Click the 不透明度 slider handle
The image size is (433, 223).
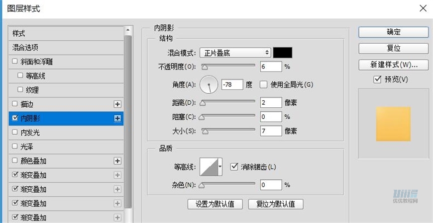205,67
